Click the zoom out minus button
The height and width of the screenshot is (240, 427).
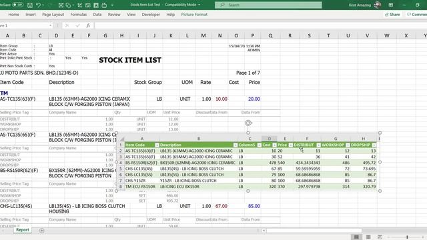(x=388, y=237)
